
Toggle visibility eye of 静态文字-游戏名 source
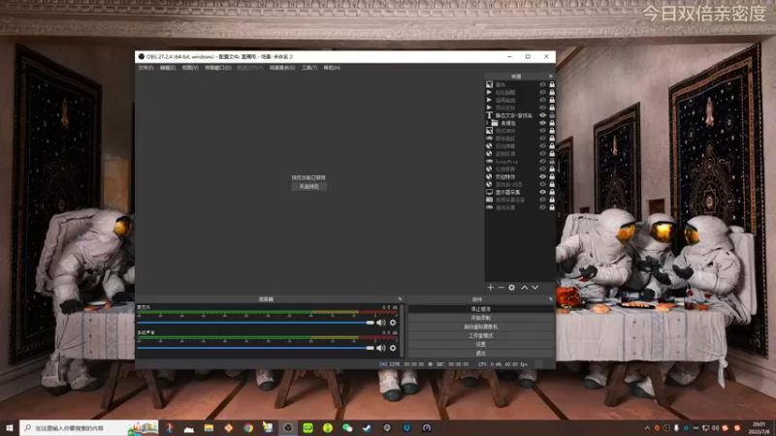(x=543, y=115)
